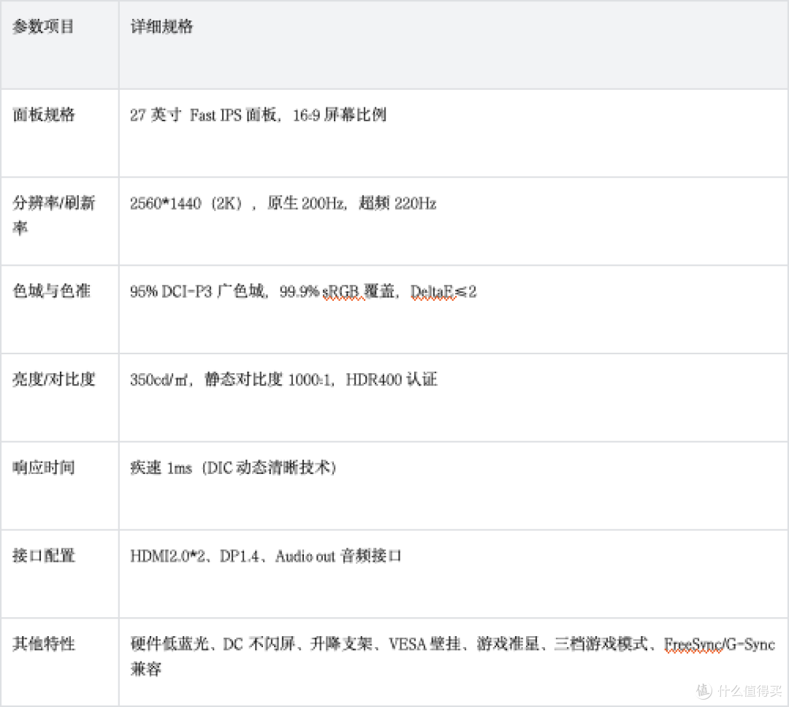The height and width of the screenshot is (707, 789).
Task: Select the 响应时间 row label
Action: tap(43, 467)
